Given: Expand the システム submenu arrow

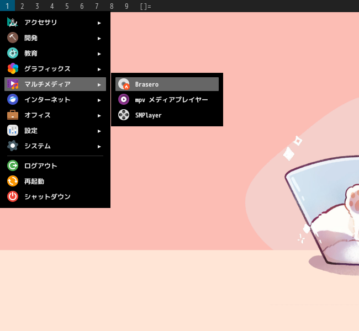Looking at the screenshot, I should (x=99, y=146).
